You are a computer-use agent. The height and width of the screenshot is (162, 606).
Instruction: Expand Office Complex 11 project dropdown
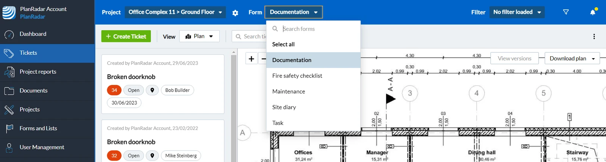[x=175, y=12]
